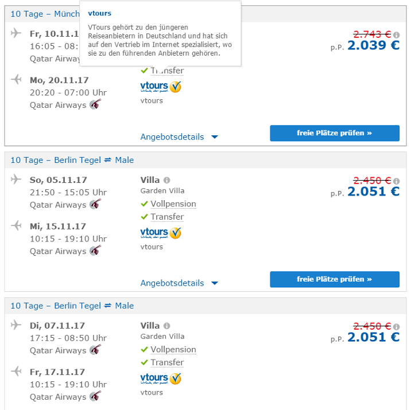411x410 pixels.
Task: Click Vollpension link in the 07.11.17 offer
Action: click(x=173, y=350)
